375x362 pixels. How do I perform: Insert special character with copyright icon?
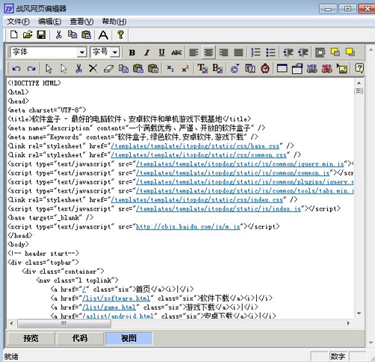(235, 69)
